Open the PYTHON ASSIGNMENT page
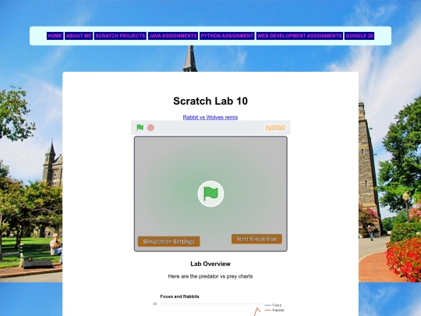 [227, 36]
